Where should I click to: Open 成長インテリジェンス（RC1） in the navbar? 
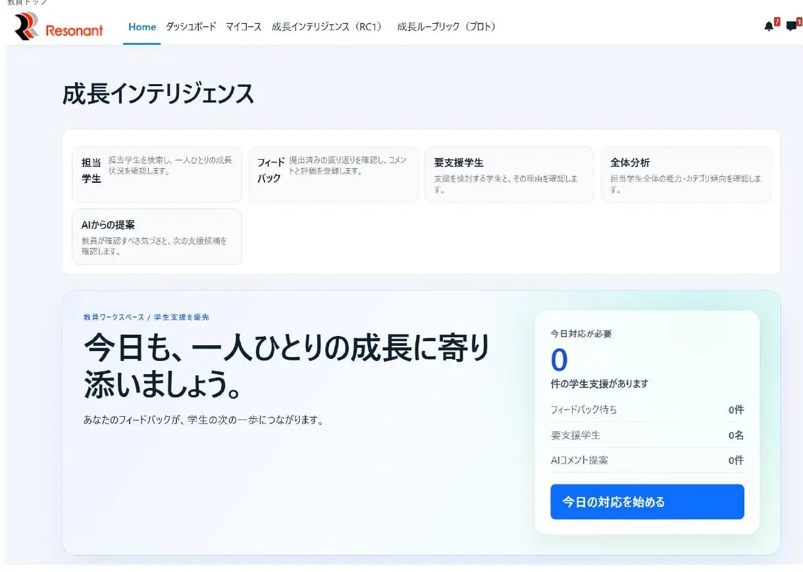pyautogui.click(x=328, y=27)
